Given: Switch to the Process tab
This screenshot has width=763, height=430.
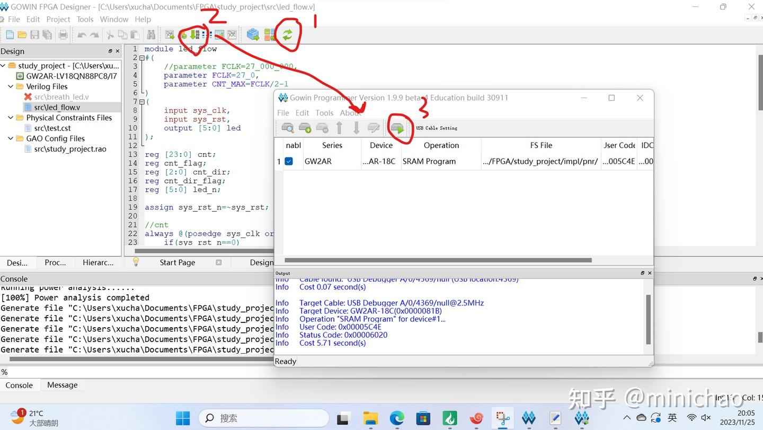Looking at the screenshot, I should click(55, 262).
